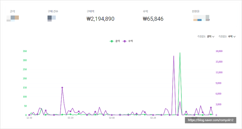The image size is (242, 129).
Task: Click the 9,000 label on purple axis
Action: [x=219, y=83]
